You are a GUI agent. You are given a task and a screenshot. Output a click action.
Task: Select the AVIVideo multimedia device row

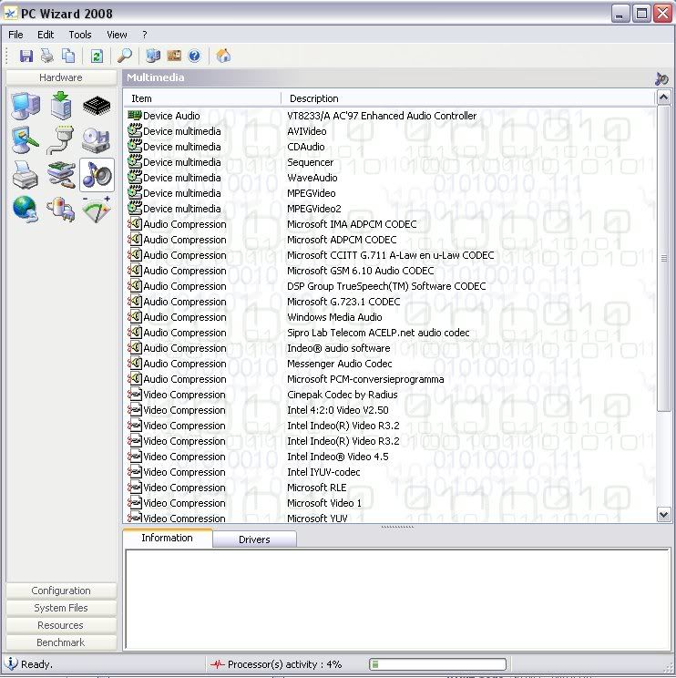[391, 131]
